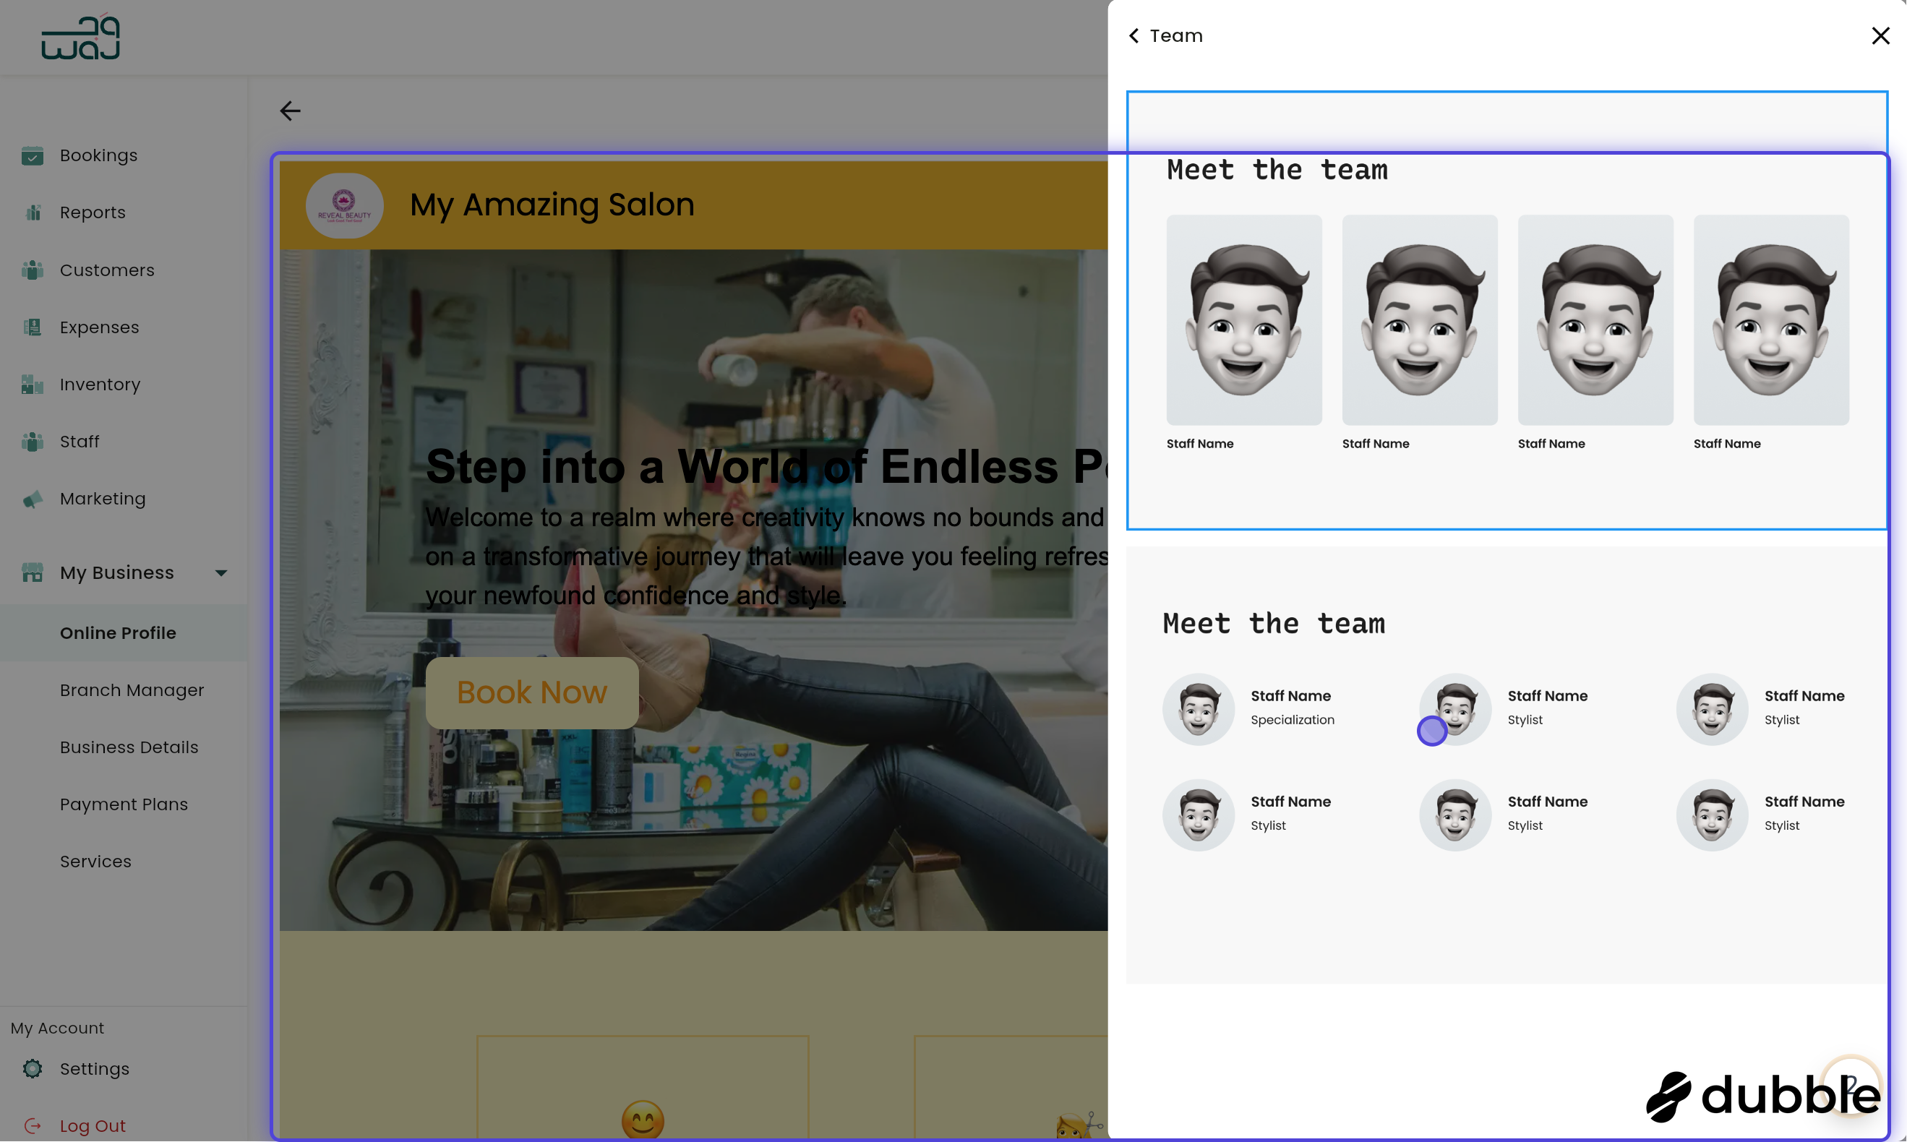Click the Book Now button
This screenshot has width=1907, height=1142.
(531, 692)
